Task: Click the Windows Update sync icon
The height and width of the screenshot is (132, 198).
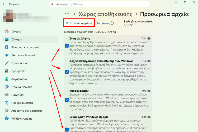Action: [x=7, y=119]
